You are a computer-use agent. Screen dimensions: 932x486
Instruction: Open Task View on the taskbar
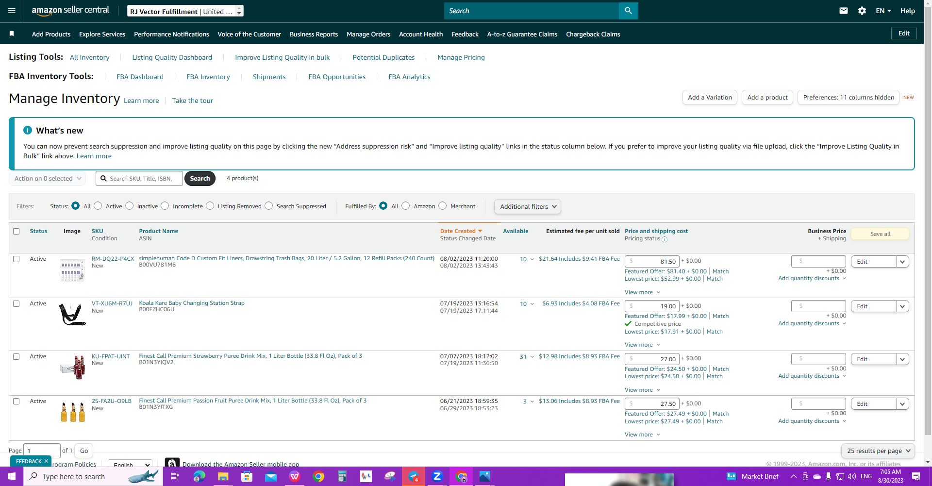tap(175, 476)
